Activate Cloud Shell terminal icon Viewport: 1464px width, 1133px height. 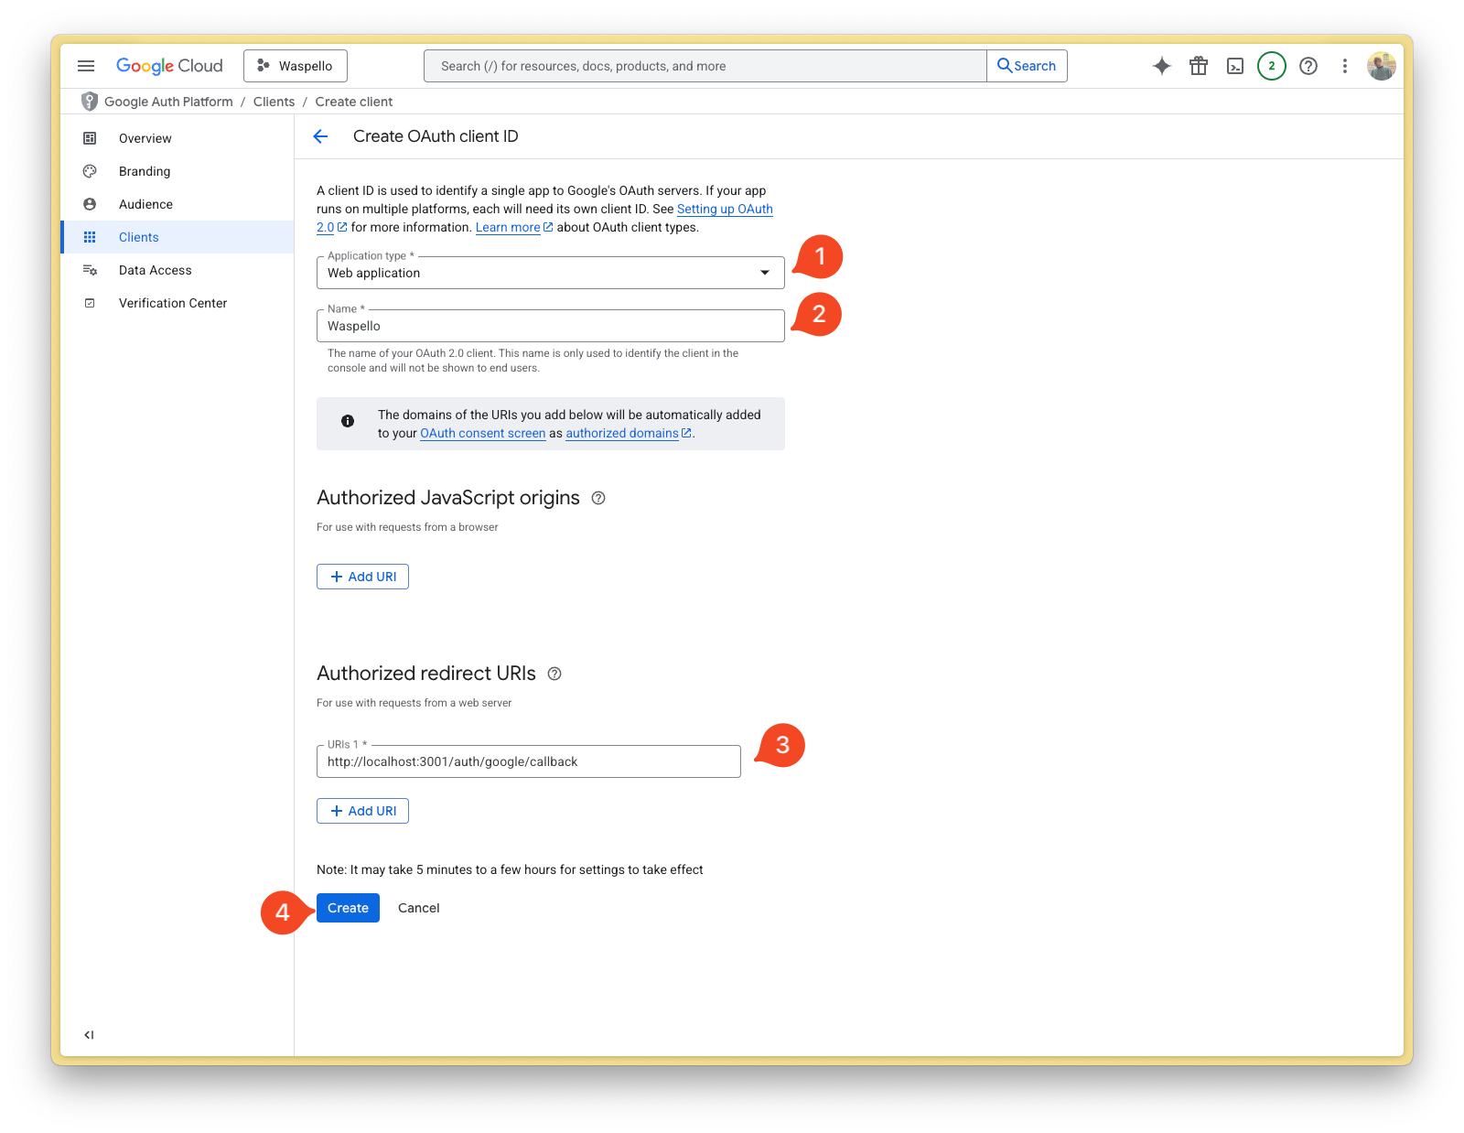tap(1235, 65)
